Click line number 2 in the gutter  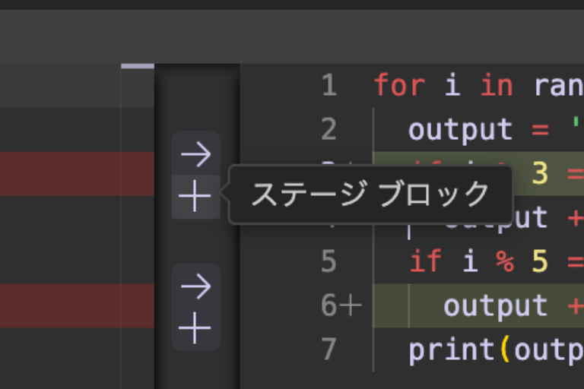click(328, 129)
